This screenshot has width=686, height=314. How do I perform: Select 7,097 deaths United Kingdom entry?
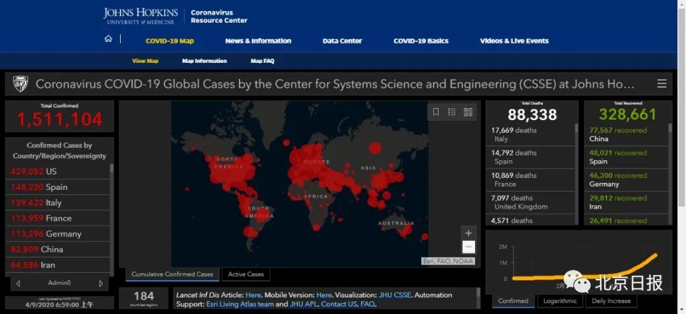click(530, 202)
